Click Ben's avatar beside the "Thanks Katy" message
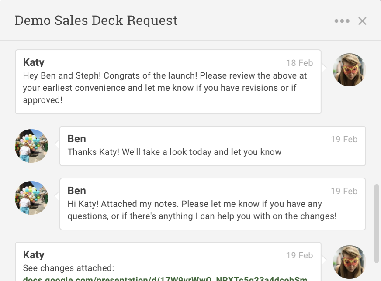The image size is (381, 281). click(x=31, y=146)
